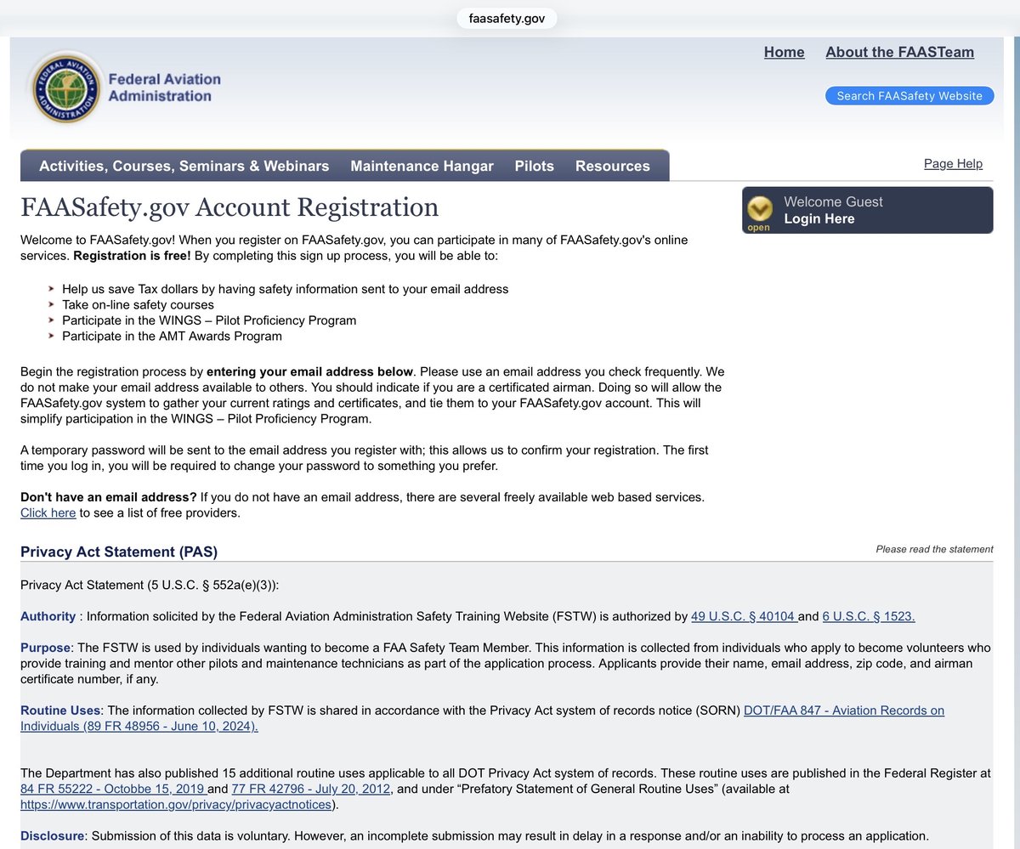Click 'Participate in the AMT Awards Program' bullet

(172, 336)
